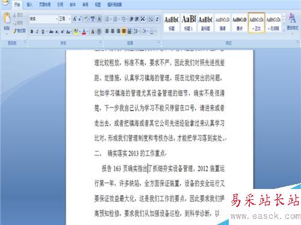Click the Enclose Characters circle icon
Viewport: 301px width, 225px height.
click(99, 32)
